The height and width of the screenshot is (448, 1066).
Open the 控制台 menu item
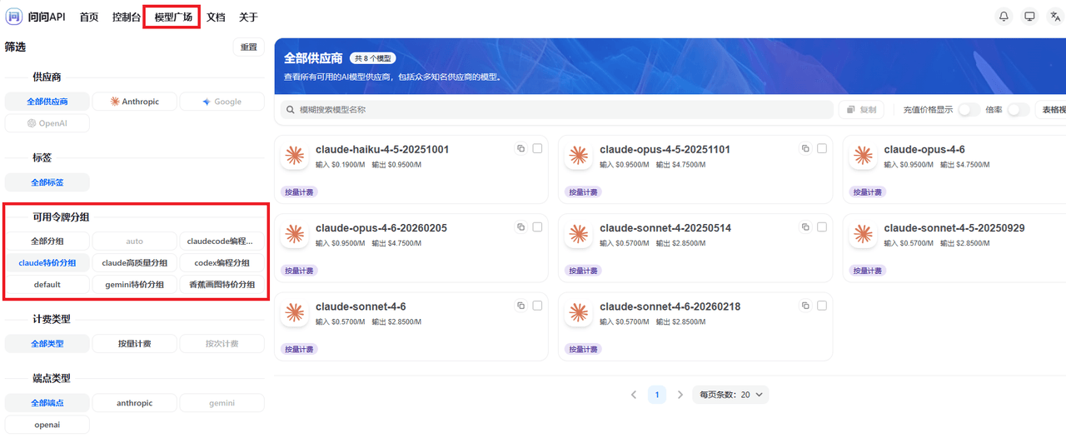point(126,17)
